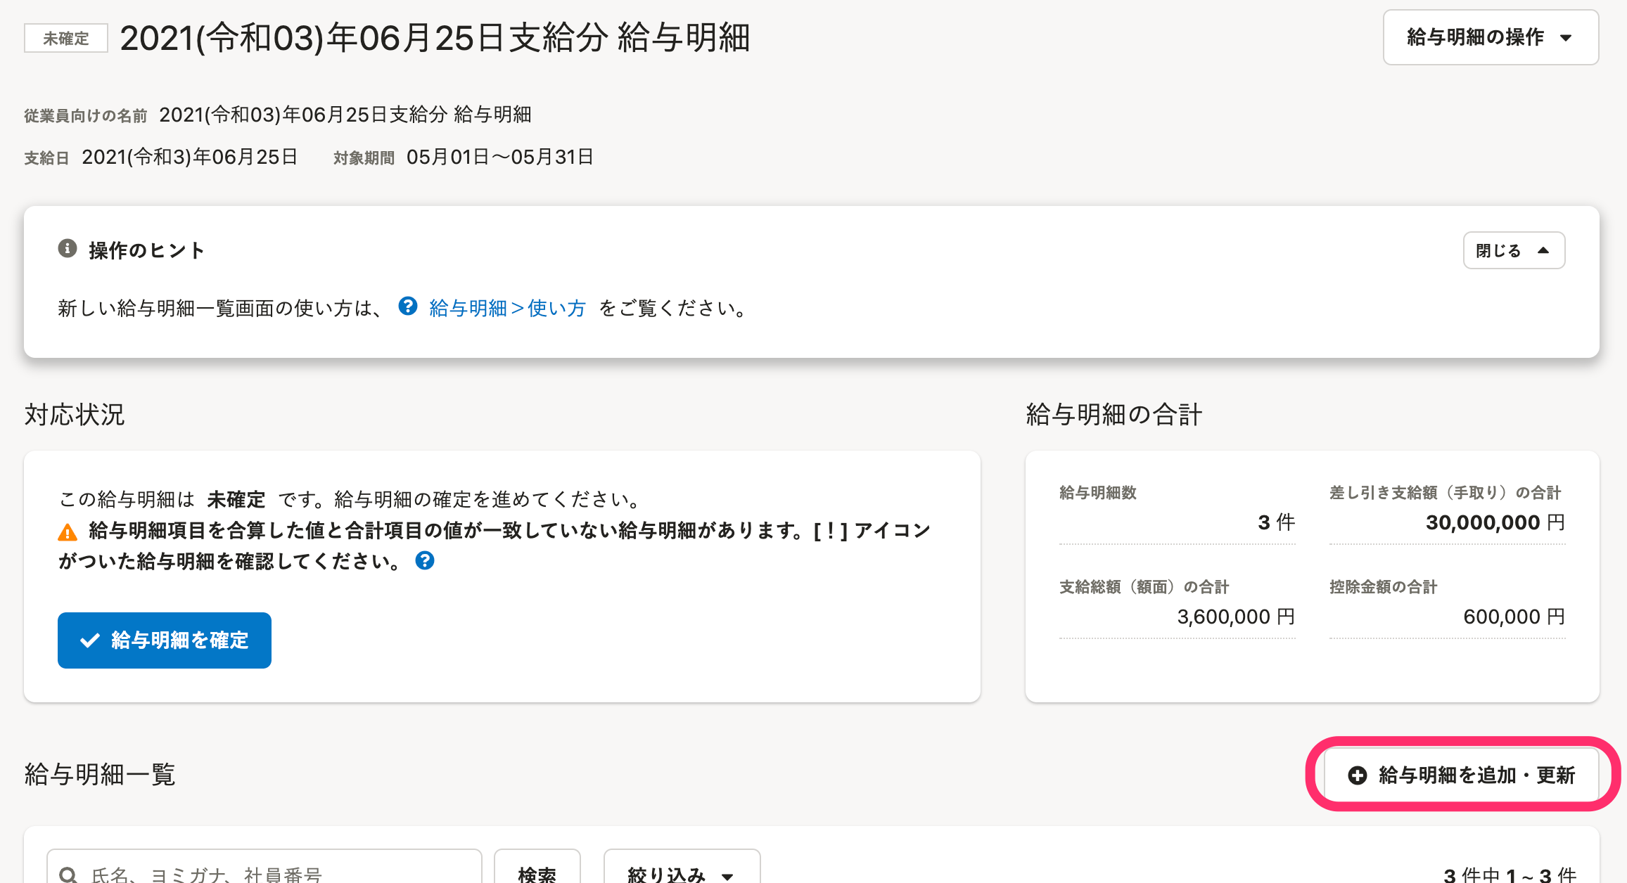This screenshot has height=883, width=1627.
Task: Click the 3,600,000 円 gross total value
Action: 1236,617
